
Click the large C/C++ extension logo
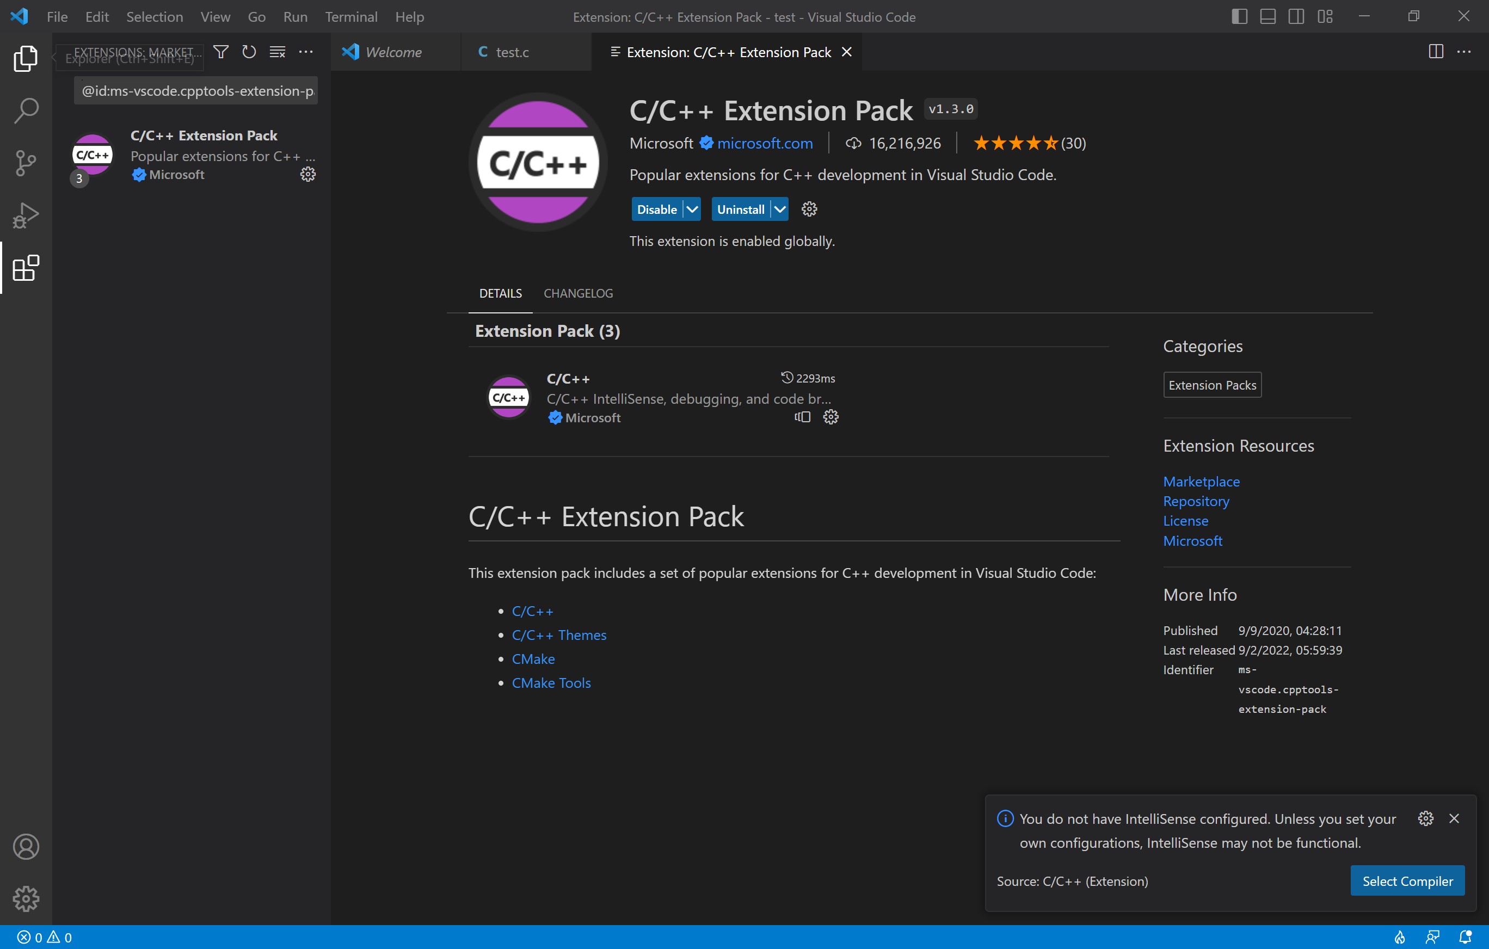(537, 162)
